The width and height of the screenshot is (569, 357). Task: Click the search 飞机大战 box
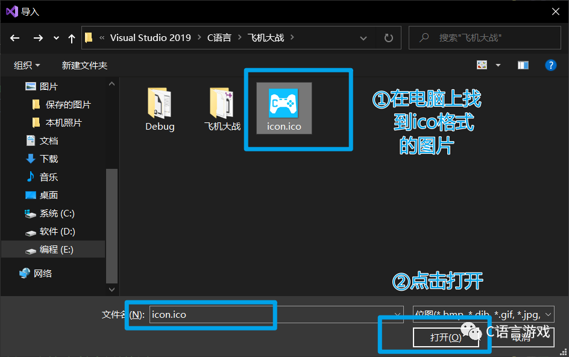(x=485, y=38)
